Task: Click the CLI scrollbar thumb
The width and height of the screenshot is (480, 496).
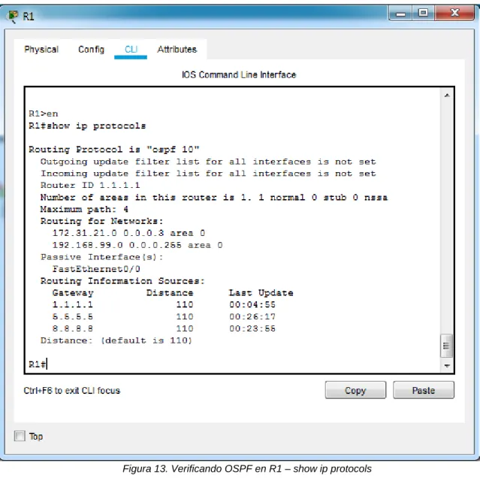Action: click(x=446, y=346)
